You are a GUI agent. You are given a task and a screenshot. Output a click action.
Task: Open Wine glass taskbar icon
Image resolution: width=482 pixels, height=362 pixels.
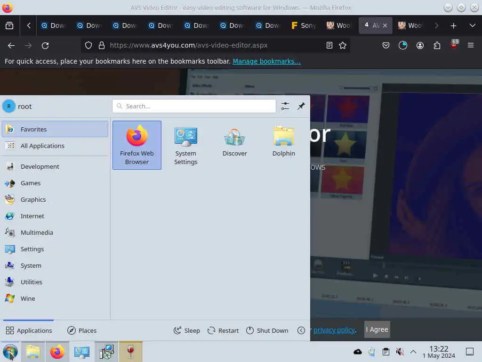(131, 352)
